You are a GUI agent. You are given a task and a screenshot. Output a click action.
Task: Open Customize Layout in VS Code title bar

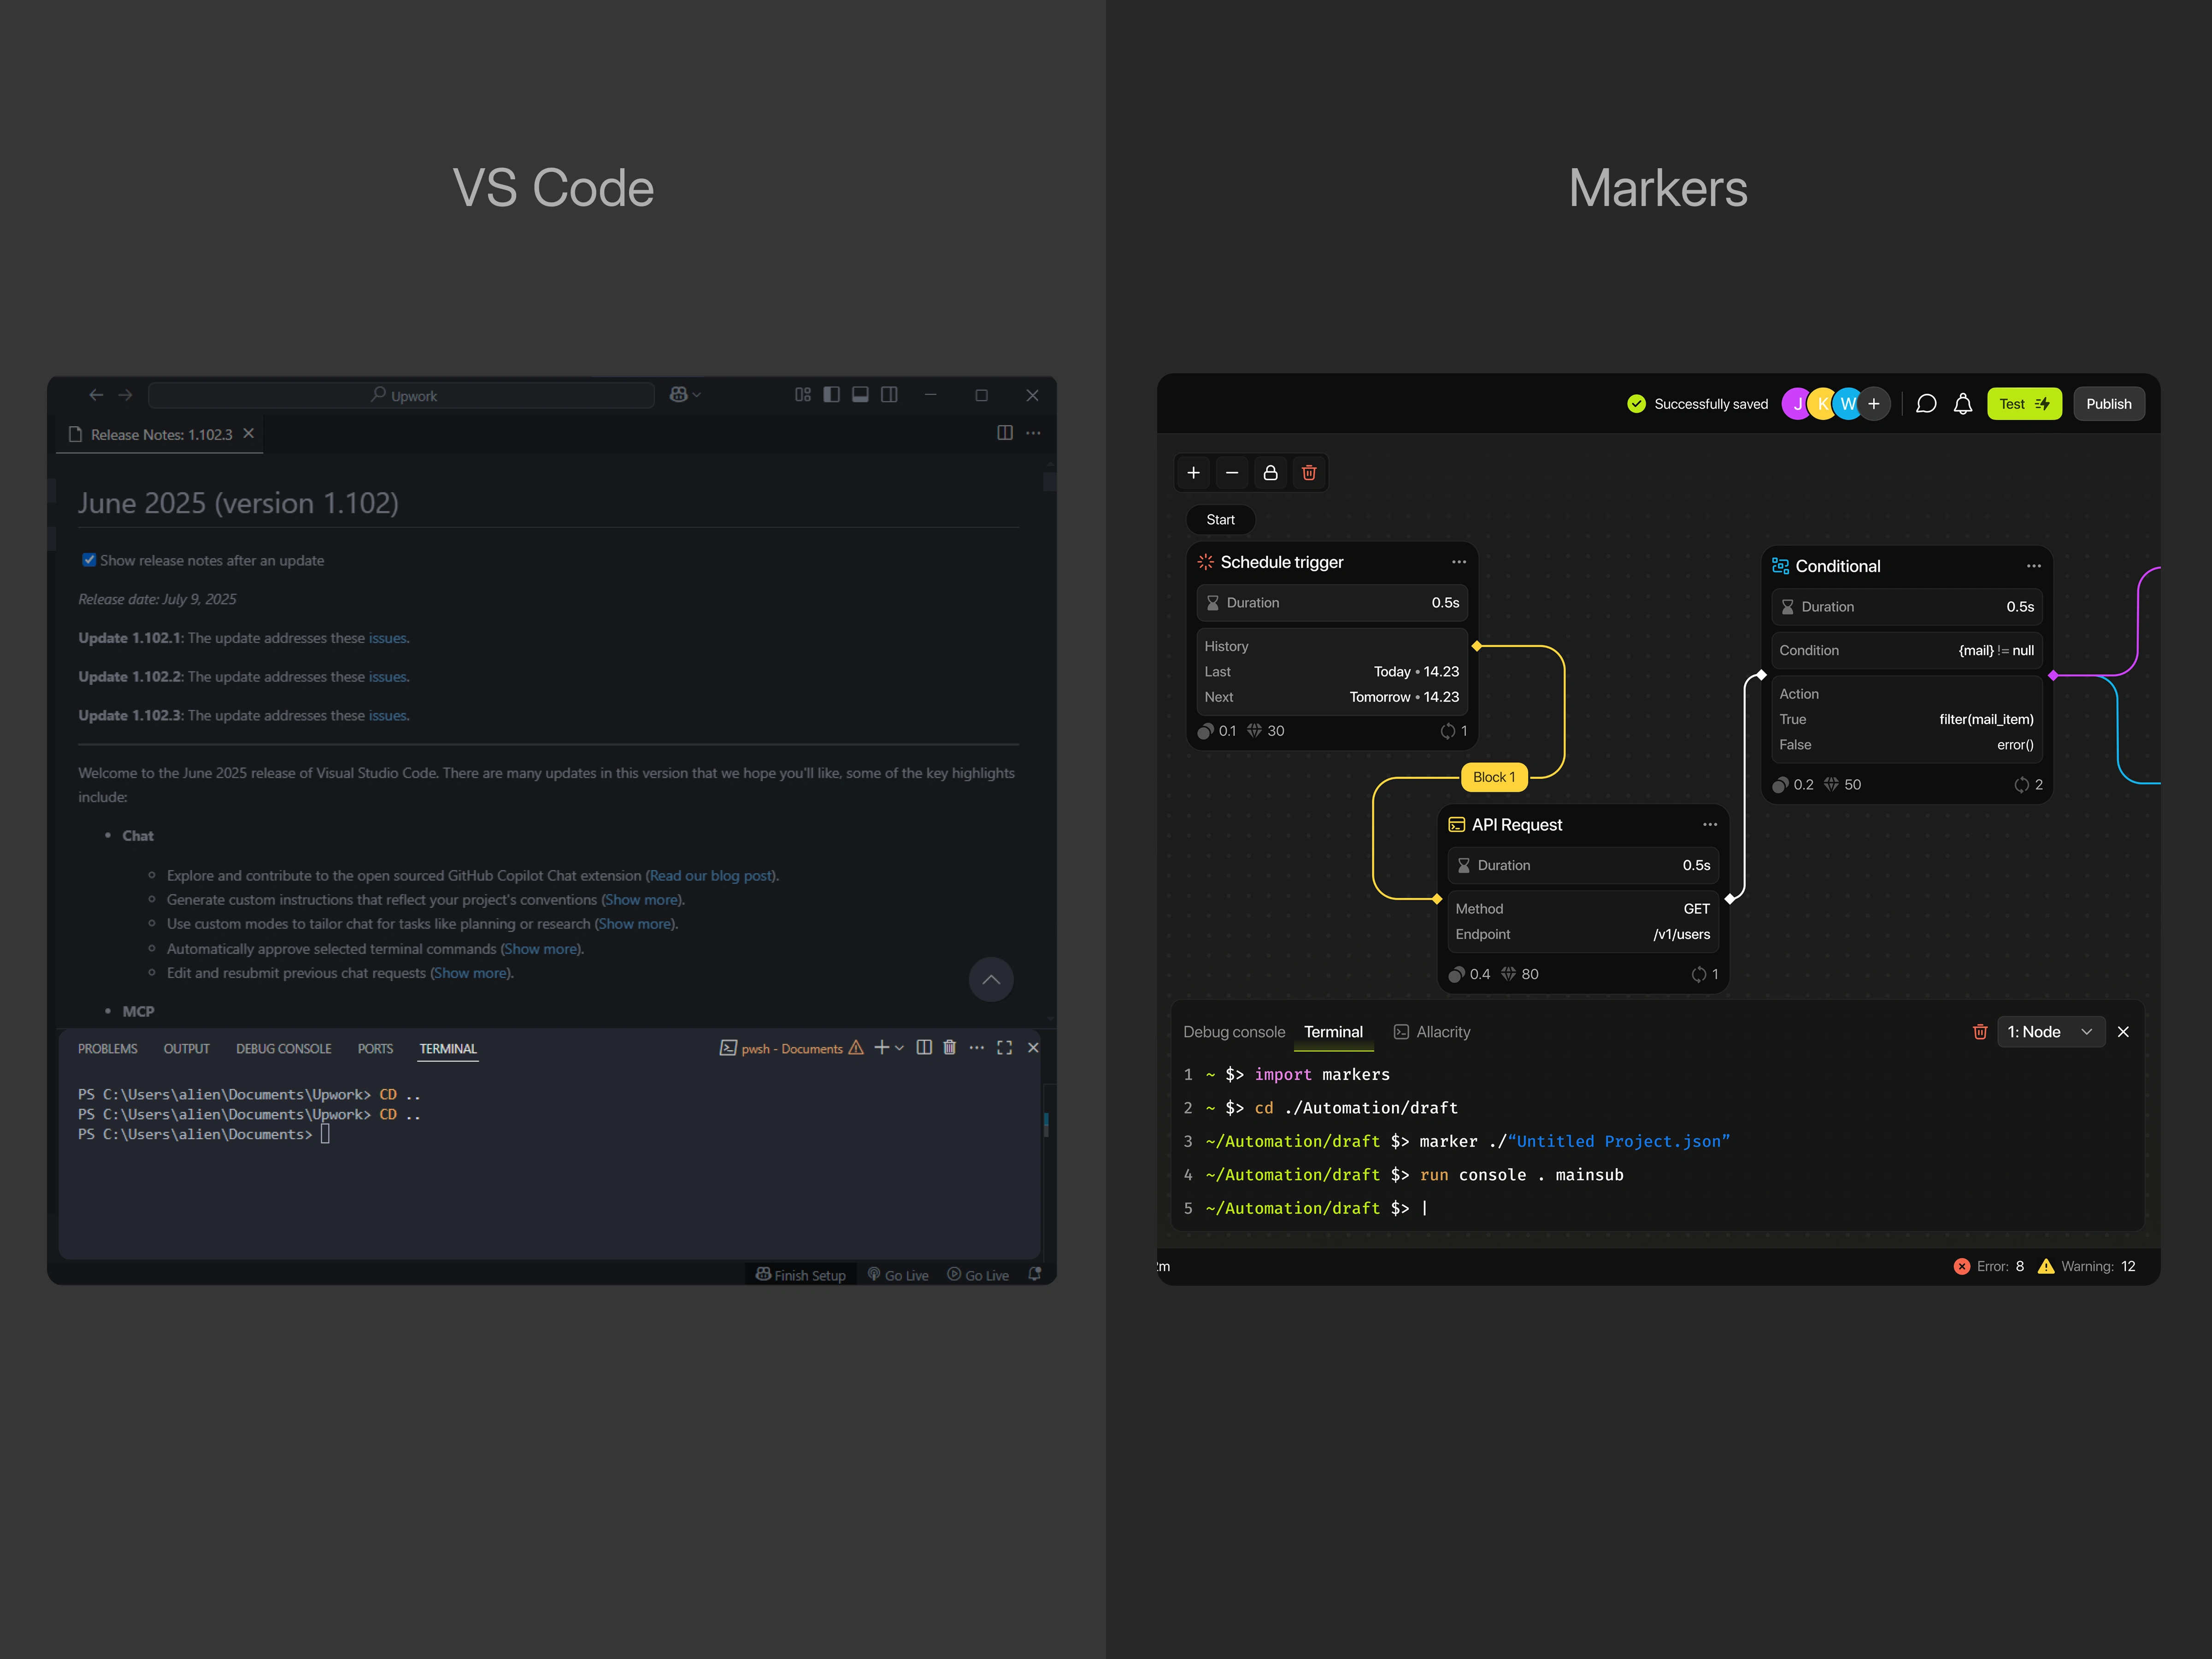point(803,395)
